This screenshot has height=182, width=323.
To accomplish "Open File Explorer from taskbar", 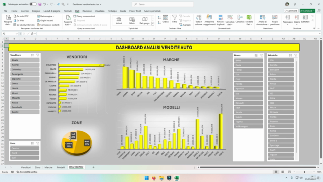I will (x=161, y=178).
